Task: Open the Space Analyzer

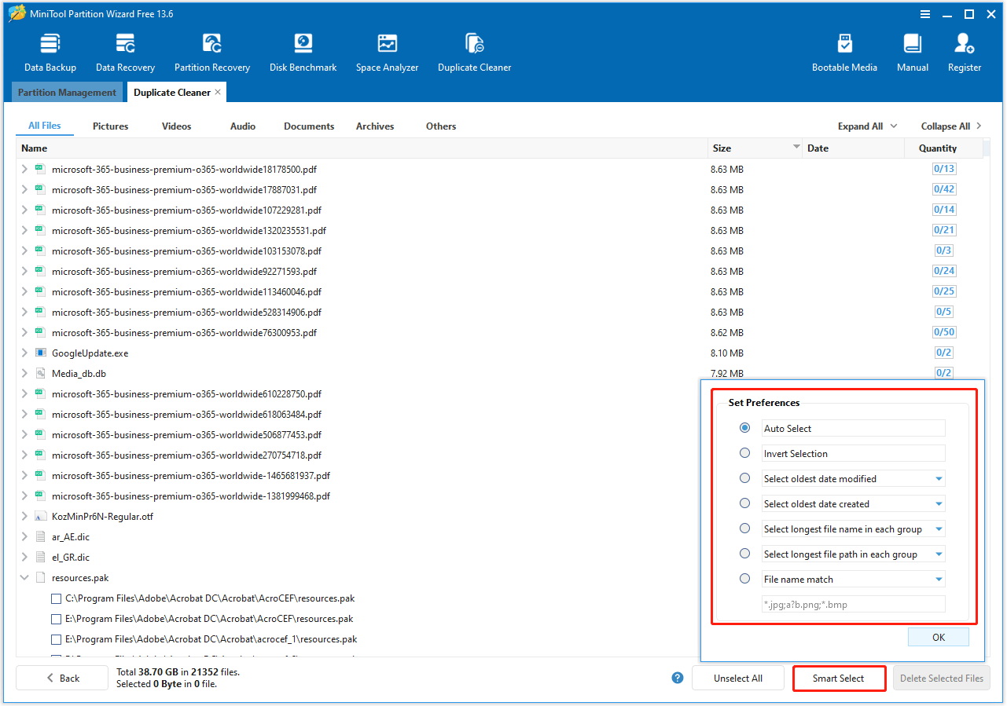Action: (387, 49)
